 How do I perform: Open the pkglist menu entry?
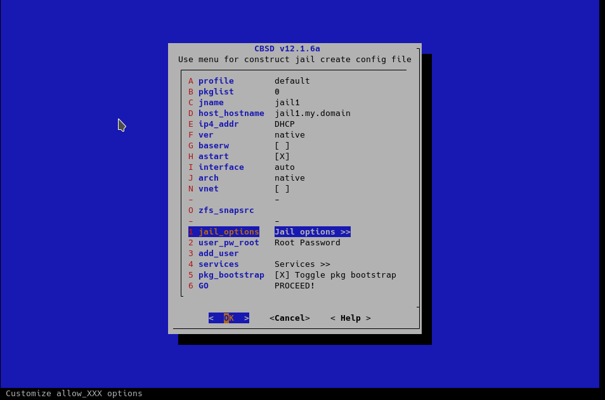(216, 92)
